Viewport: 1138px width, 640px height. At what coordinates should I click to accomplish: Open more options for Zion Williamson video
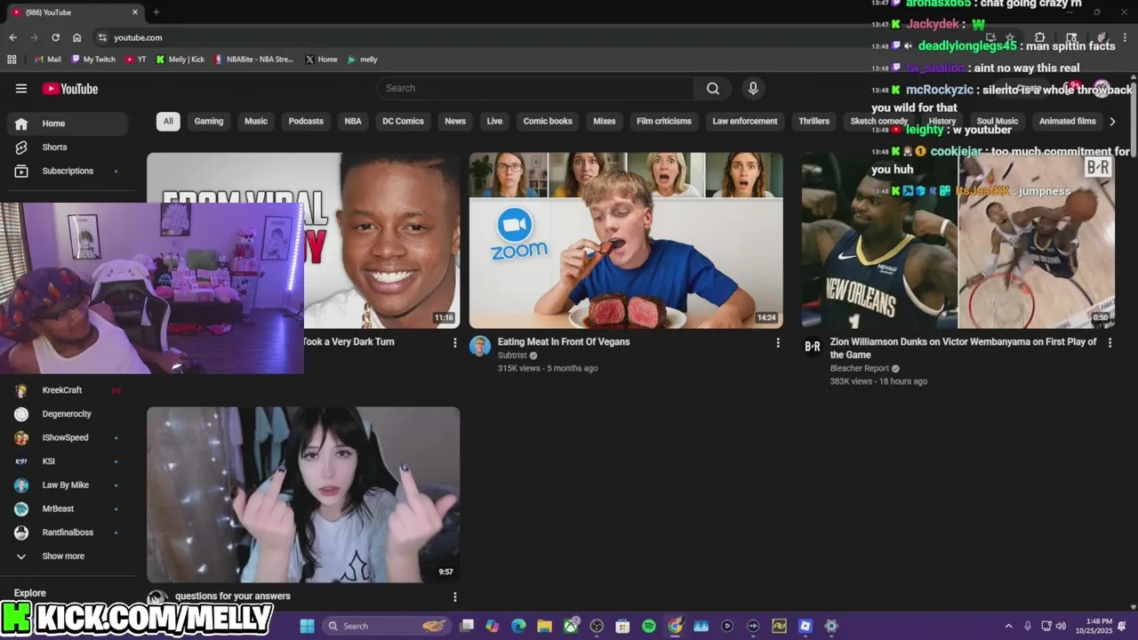(1110, 342)
